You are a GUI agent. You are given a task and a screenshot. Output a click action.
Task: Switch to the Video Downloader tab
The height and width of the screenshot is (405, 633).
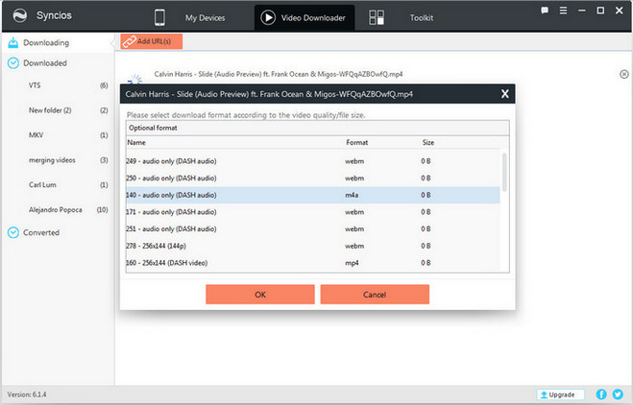click(x=304, y=17)
